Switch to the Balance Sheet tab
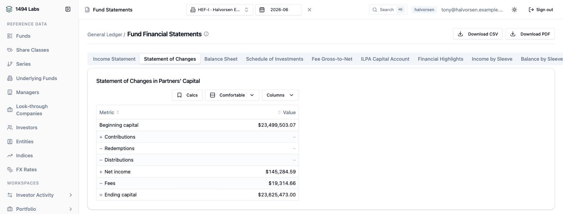Image resolution: width=563 pixels, height=214 pixels. (221, 59)
